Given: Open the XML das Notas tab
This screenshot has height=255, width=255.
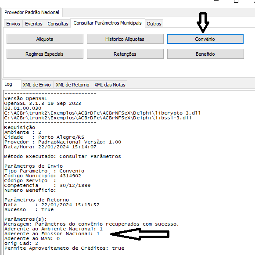Looking at the screenshot, I should [110, 85].
